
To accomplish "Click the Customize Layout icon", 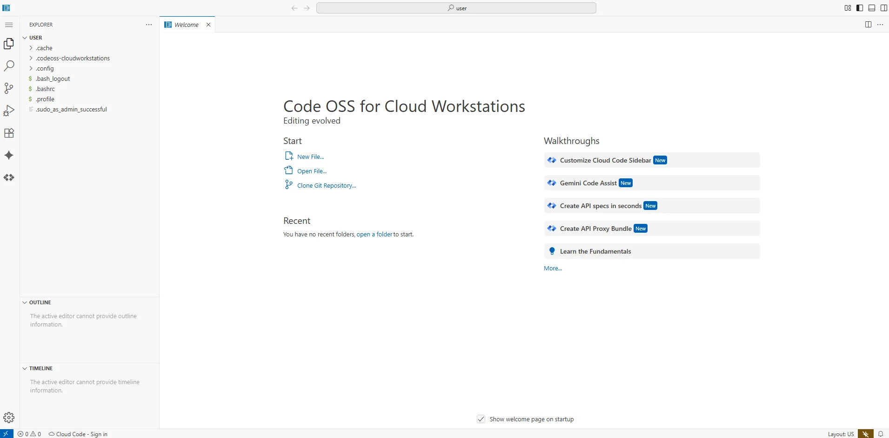I will pos(848,8).
